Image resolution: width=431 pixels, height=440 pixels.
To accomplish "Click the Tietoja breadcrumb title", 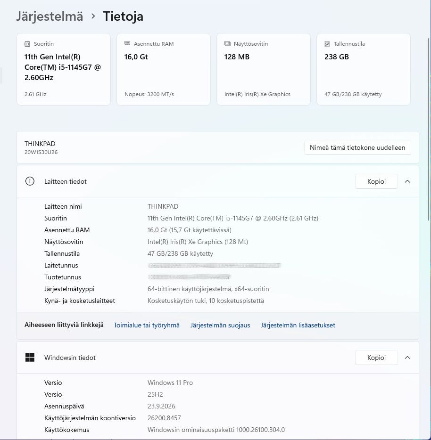I will pyautogui.click(x=123, y=16).
